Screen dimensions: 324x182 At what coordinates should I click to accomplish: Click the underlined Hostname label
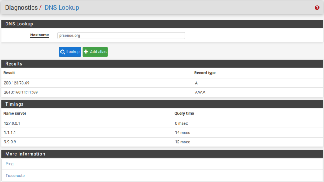click(x=39, y=35)
